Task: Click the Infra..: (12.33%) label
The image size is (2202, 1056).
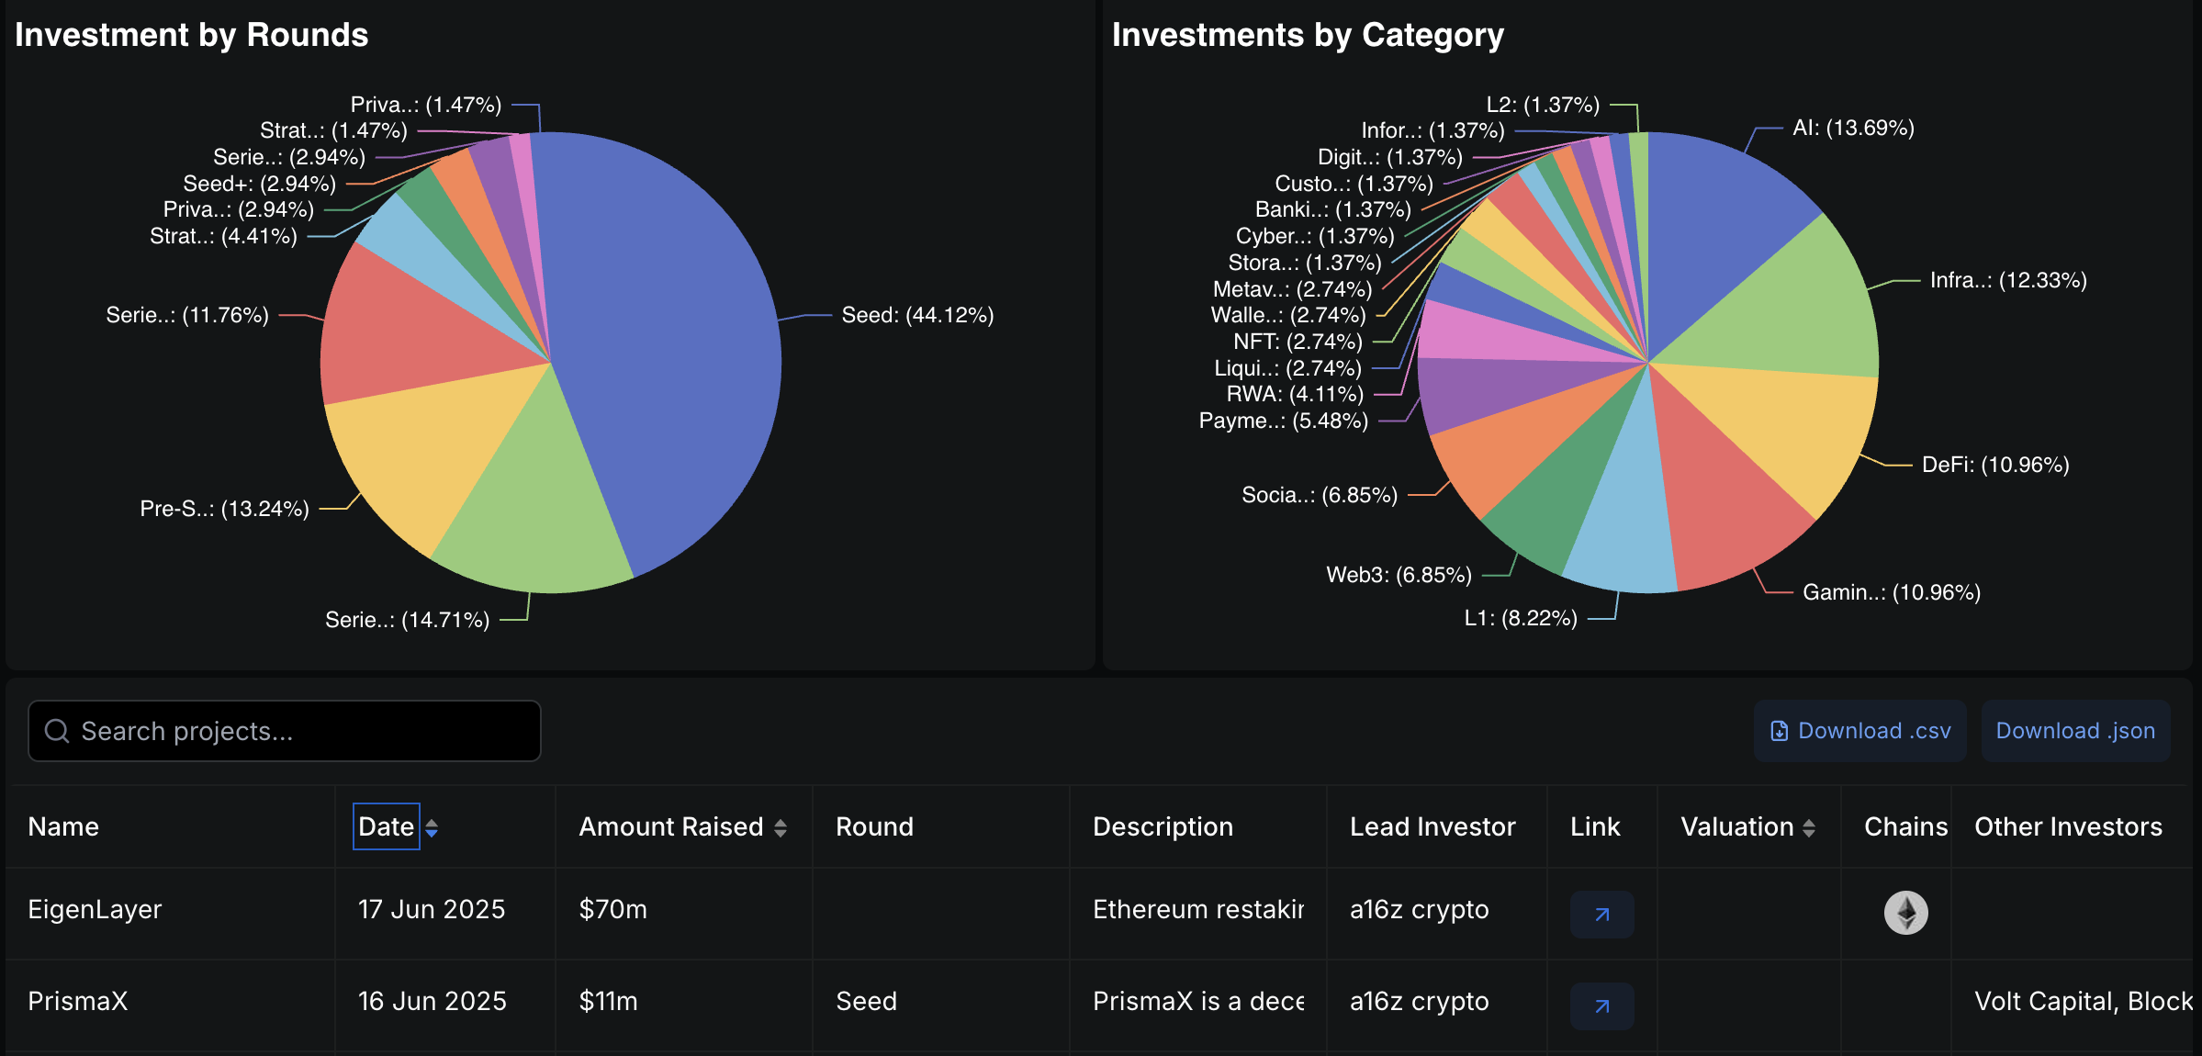Action: 2008,280
